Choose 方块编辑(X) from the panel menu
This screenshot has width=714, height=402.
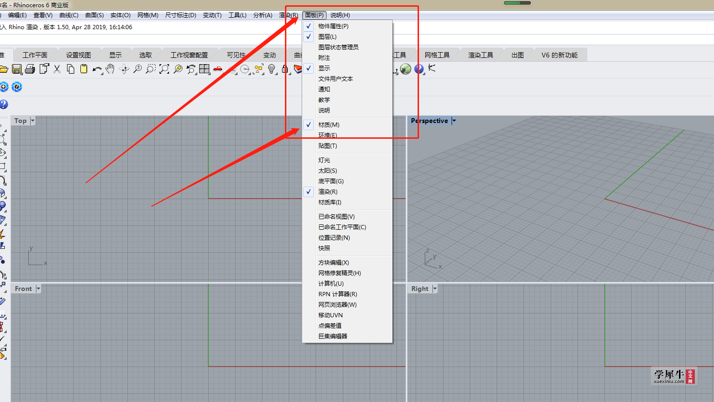[347, 263]
